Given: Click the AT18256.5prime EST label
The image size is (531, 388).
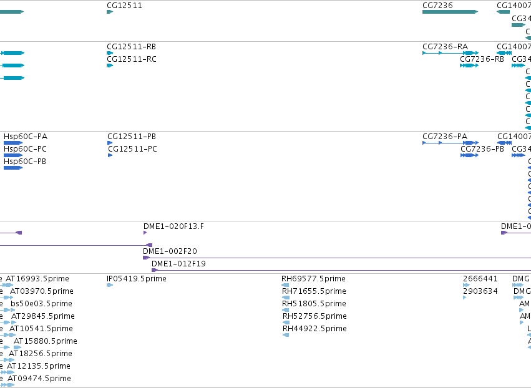Looking at the screenshot, I should click(x=41, y=354).
